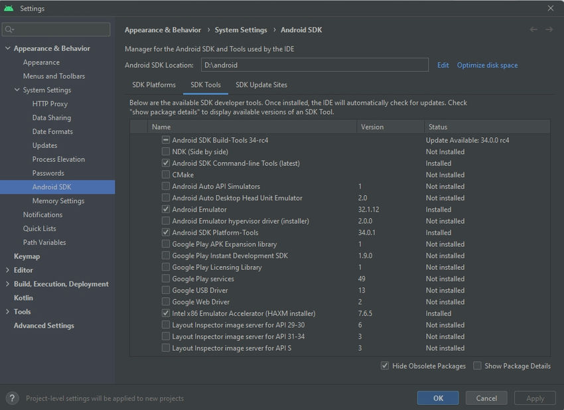This screenshot has height=410, width=564.
Task: Check NDK (Side by side) for installation
Action: (x=165, y=151)
